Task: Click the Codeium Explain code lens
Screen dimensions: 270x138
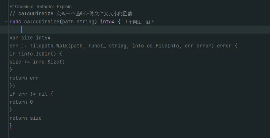Action: tap(64, 7)
